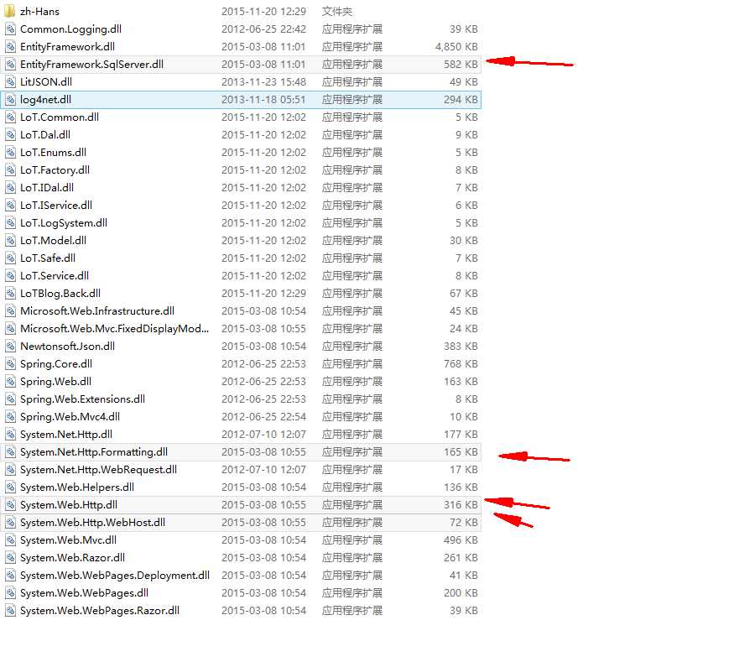755x662 pixels.
Task: Click file name System.Web.Http.WebHost.dll
Action: pos(92,523)
